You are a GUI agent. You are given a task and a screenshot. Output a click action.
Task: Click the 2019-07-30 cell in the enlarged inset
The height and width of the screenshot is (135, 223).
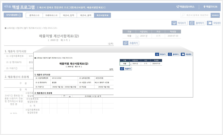coord(156,64)
